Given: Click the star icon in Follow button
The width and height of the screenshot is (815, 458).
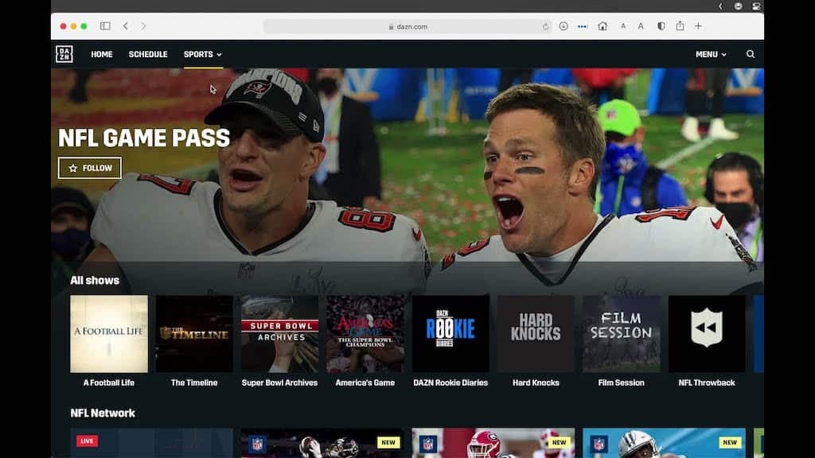Looking at the screenshot, I should (x=72, y=169).
